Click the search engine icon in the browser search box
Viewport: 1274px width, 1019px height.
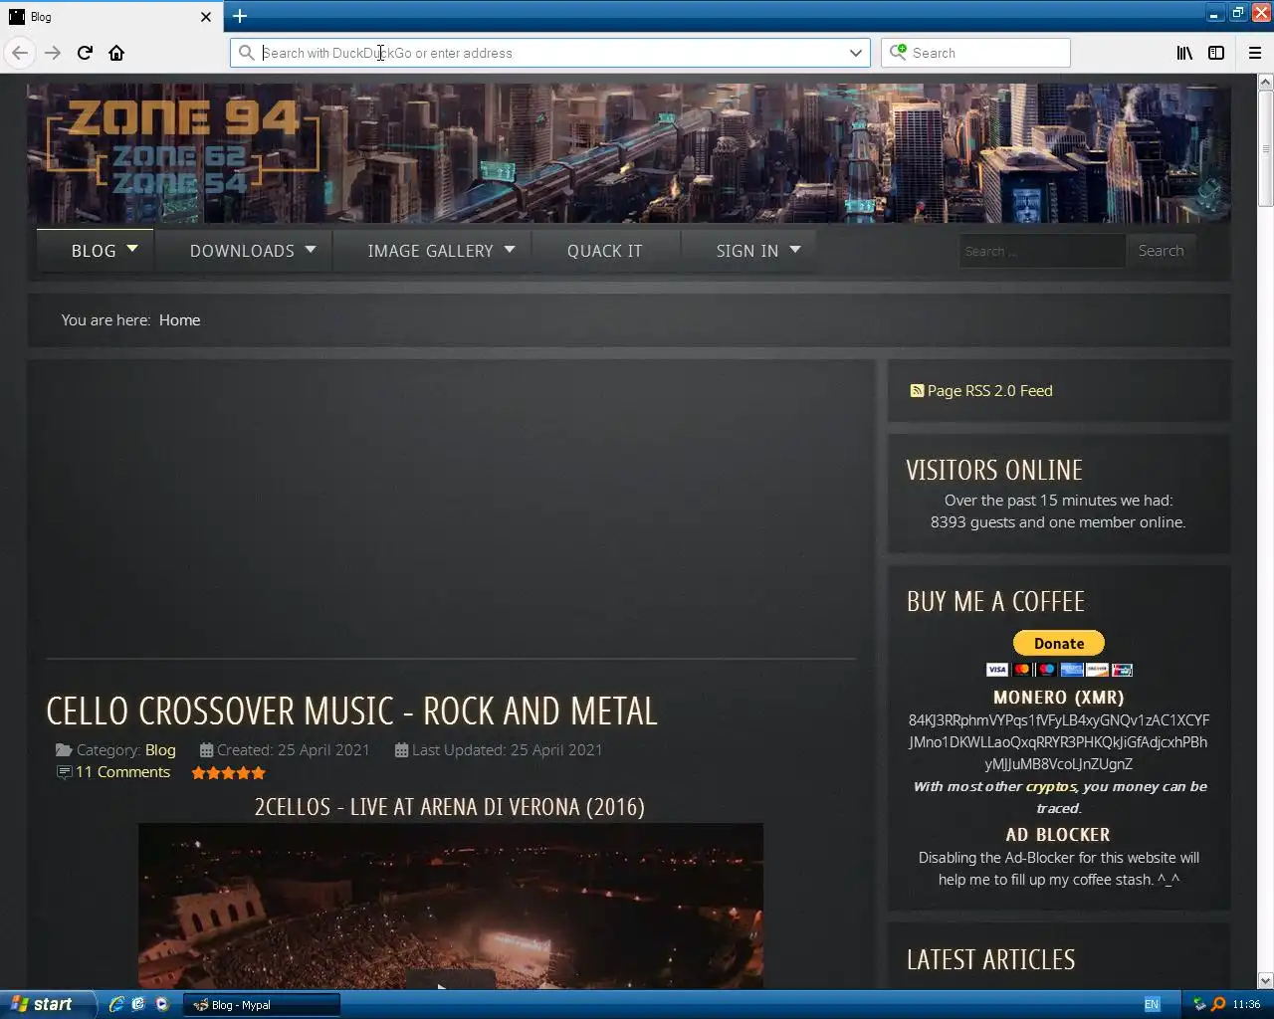(x=899, y=52)
